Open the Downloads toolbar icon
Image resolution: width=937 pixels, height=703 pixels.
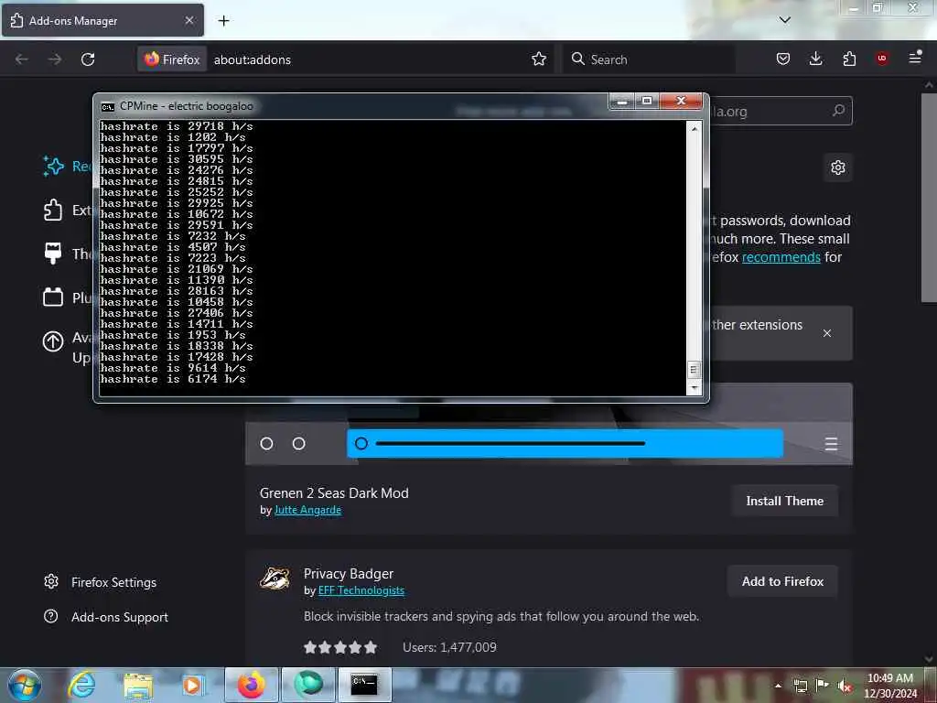[x=815, y=59]
